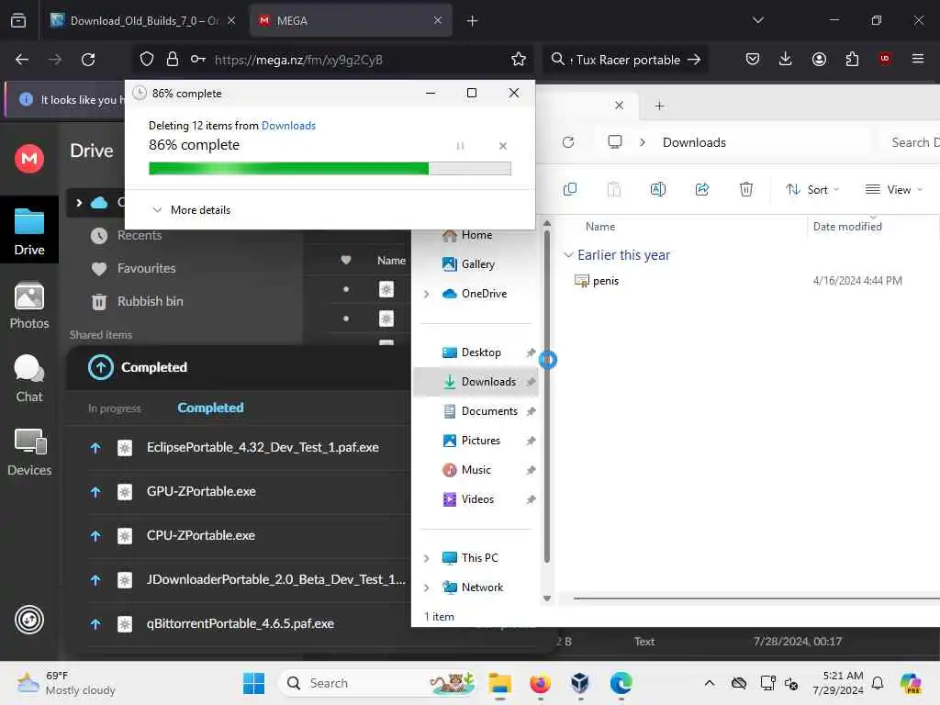The height and width of the screenshot is (705, 940).
Task: Open a new Firefox tab
Action: pos(473,21)
